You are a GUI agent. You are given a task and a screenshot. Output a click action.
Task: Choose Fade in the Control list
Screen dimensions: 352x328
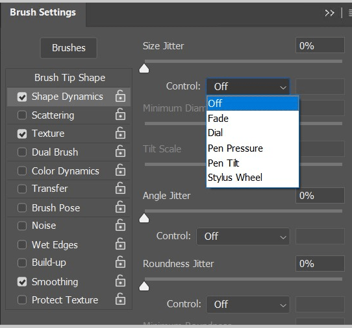tap(253, 118)
